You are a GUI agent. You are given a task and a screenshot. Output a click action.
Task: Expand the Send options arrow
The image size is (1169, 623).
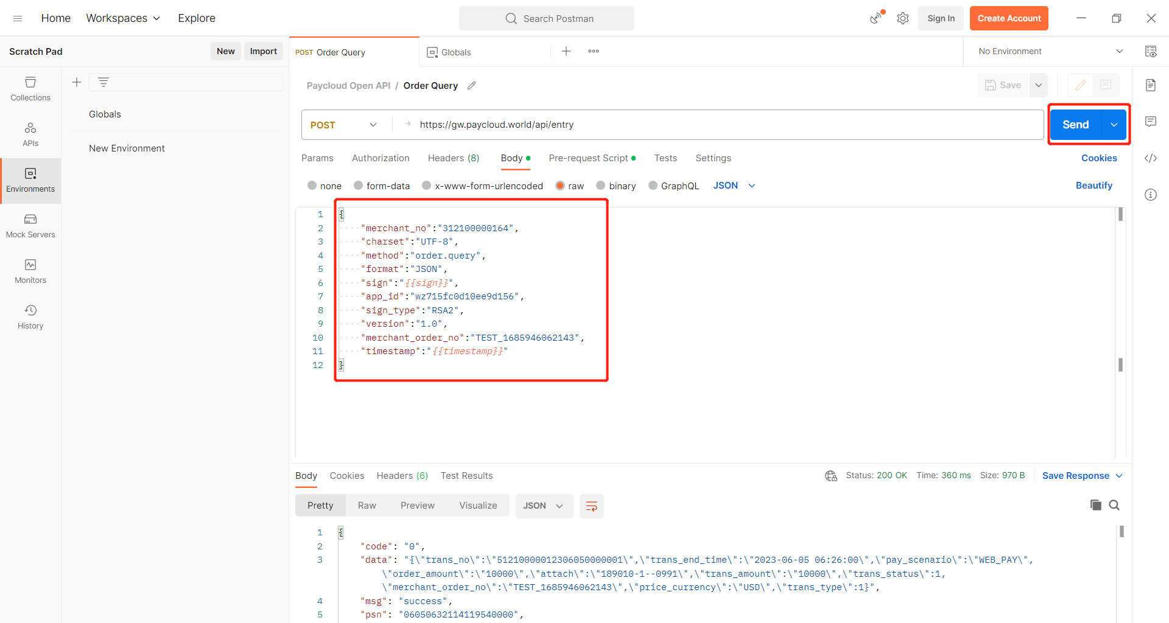[1114, 125]
